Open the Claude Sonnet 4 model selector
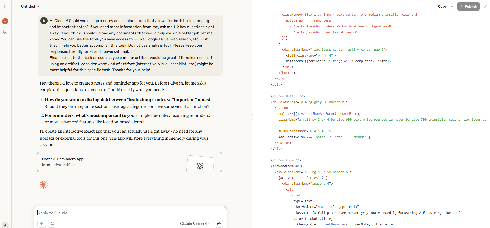490x228 pixels. (x=195, y=224)
